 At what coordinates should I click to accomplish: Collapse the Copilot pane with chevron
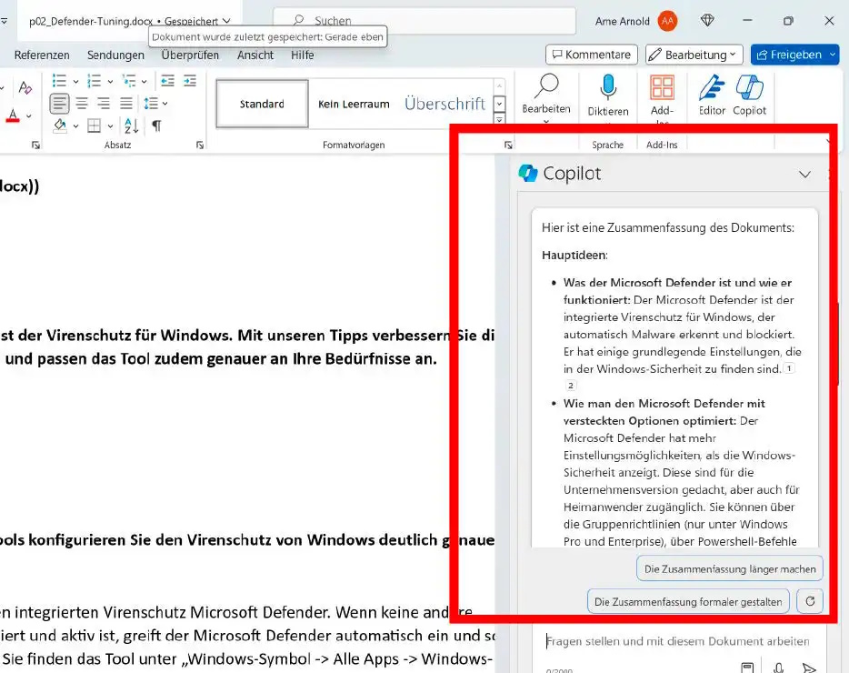click(804, 174)
